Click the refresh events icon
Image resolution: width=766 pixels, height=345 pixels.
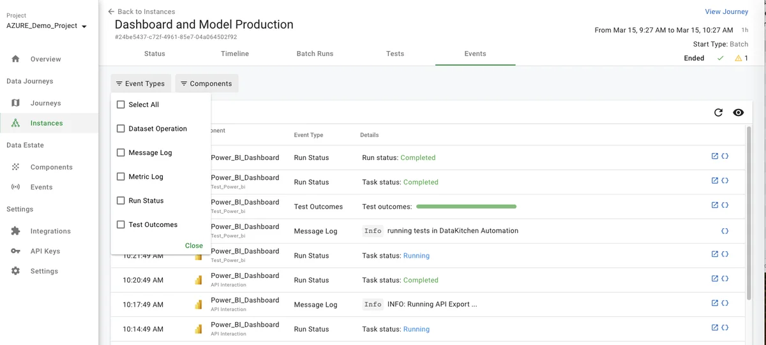[718, 113]
